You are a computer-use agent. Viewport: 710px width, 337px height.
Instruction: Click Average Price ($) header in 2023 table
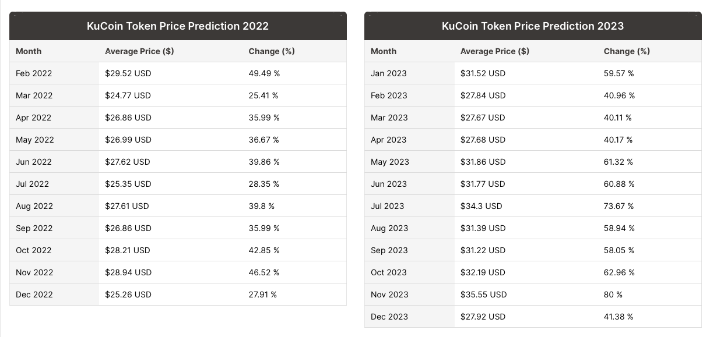[495, 51]
